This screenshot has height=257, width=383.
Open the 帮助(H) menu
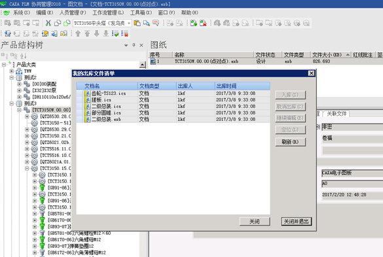click(190, 12)
